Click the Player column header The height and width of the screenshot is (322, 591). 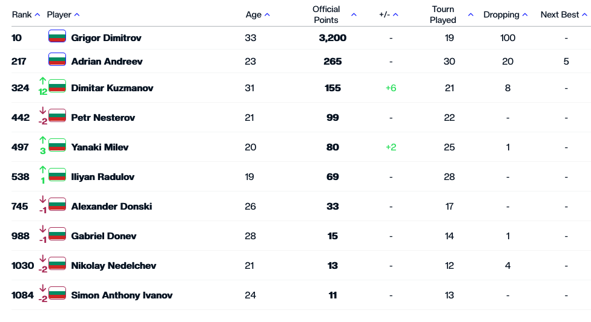[59, 14]
